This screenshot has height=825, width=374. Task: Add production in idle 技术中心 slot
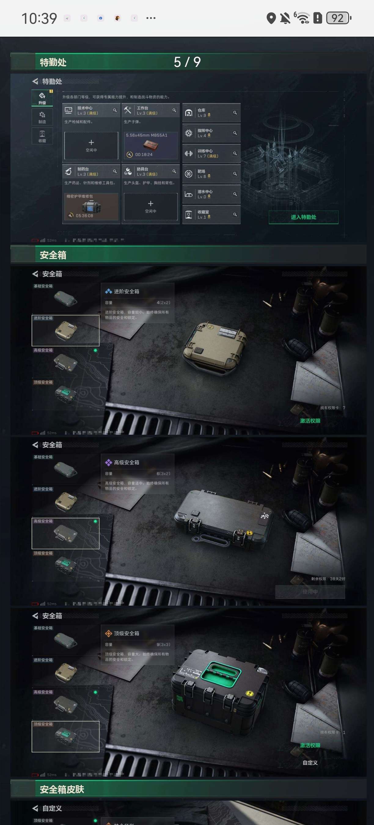click(91, 145)
